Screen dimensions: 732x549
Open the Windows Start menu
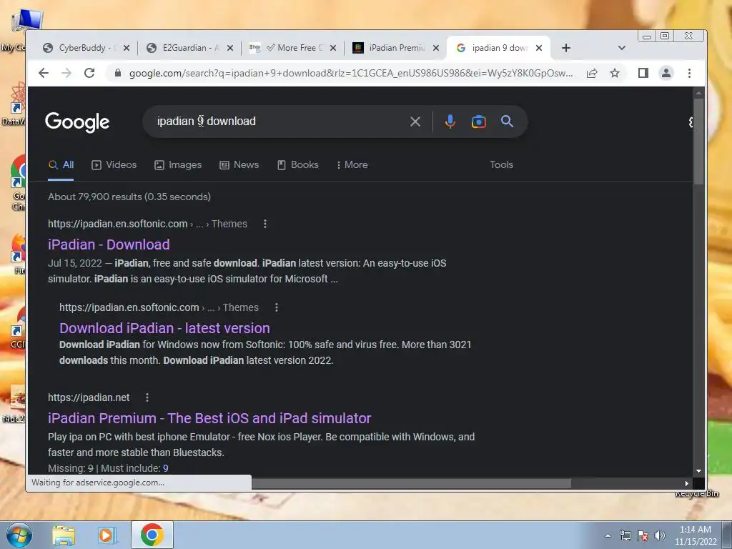tap(19, 535)
